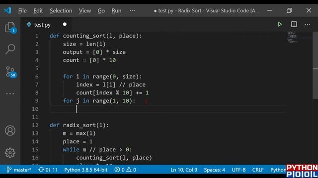Screen dimensions: 318x178
Task: Click line number 1 in gutter
Action: [x=37, y=36]
